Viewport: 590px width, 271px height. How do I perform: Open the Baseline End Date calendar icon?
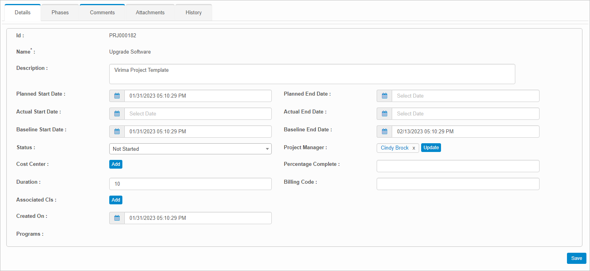pyautogui.click(x=384, y=132)
